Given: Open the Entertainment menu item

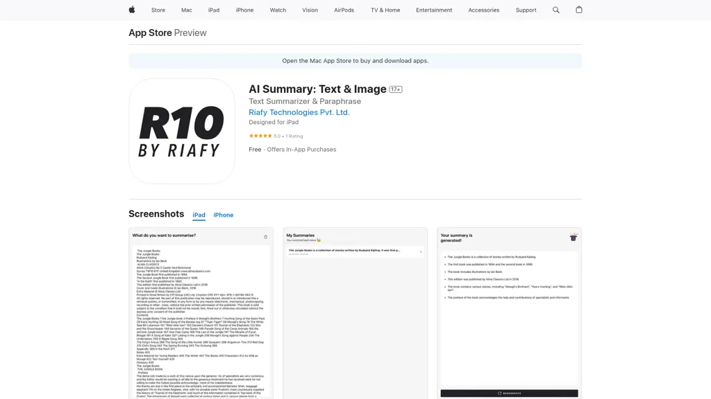Looking at the screenshot, I should click(434, 10).
